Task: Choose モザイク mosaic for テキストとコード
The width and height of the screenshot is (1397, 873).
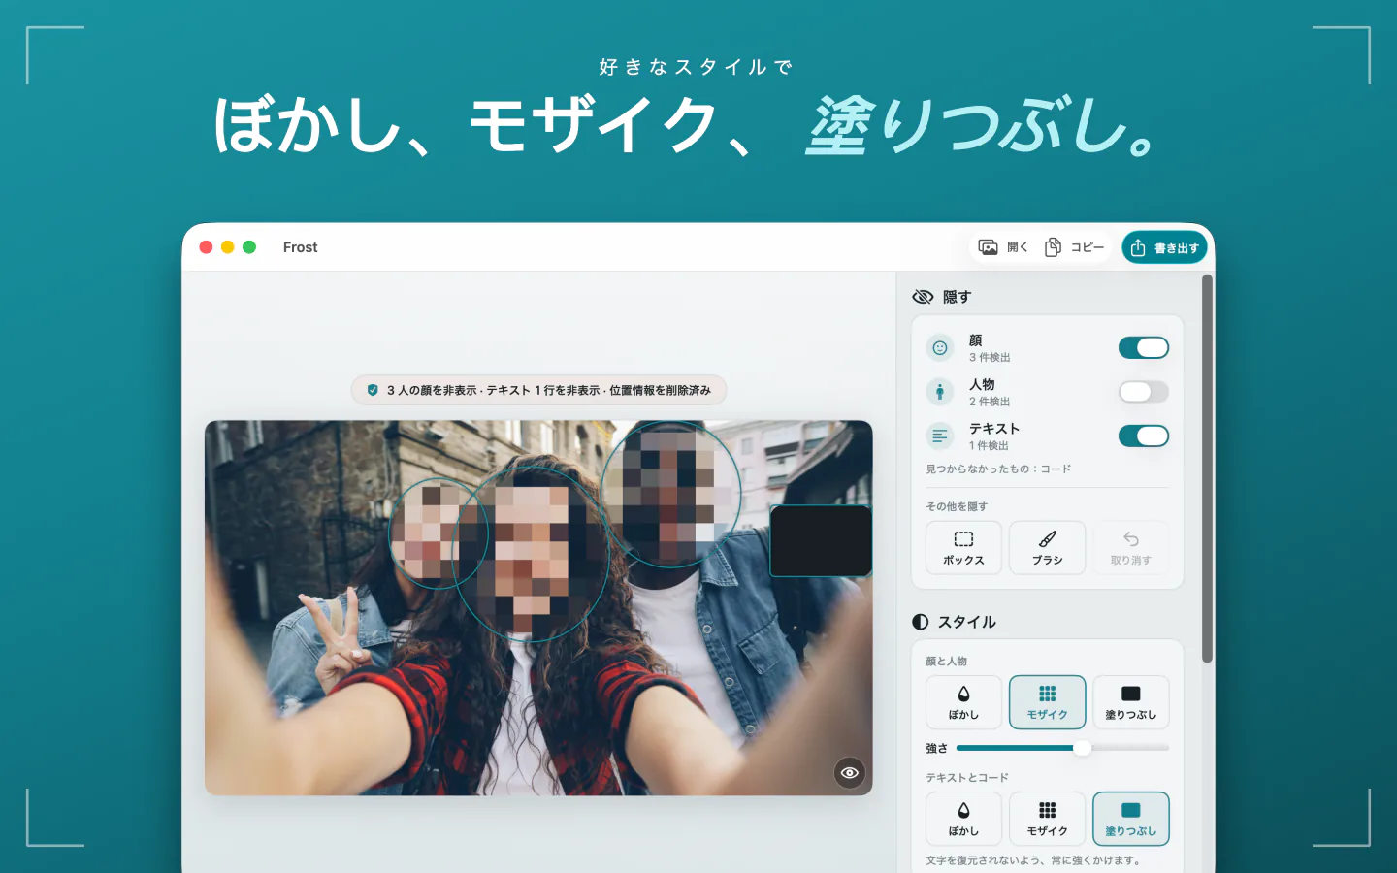Action: pyautogui.click(x=1047, y=819)
